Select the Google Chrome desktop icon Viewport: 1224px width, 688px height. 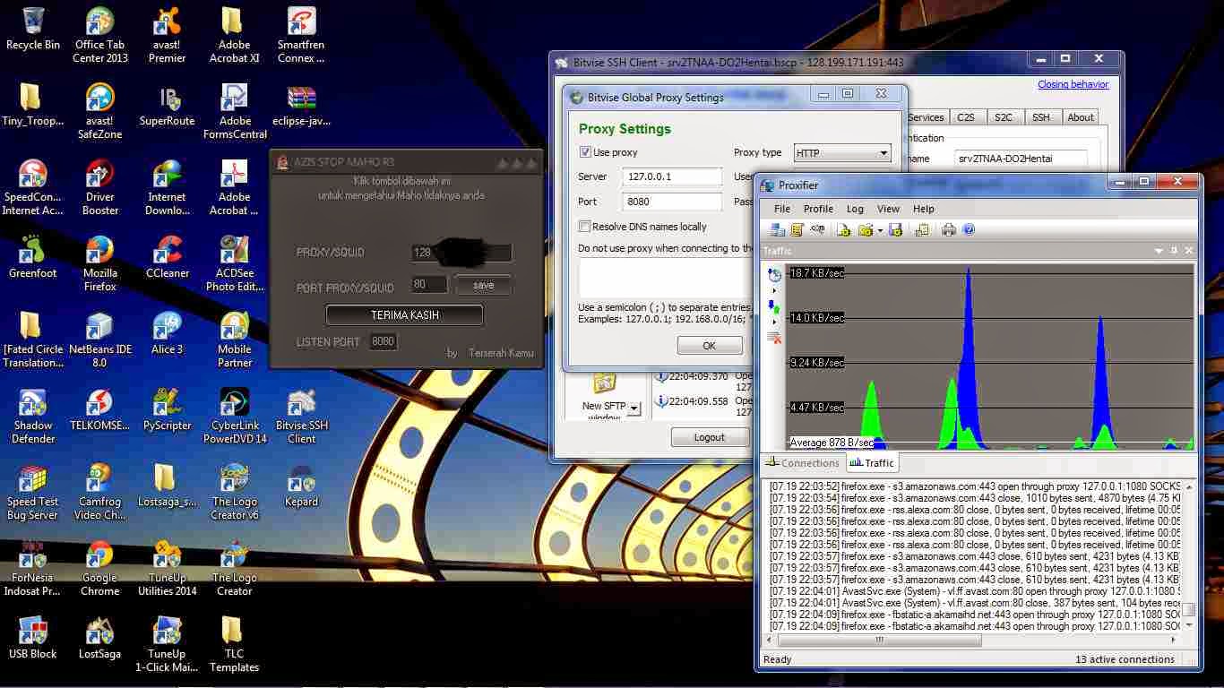pos(100,569)
